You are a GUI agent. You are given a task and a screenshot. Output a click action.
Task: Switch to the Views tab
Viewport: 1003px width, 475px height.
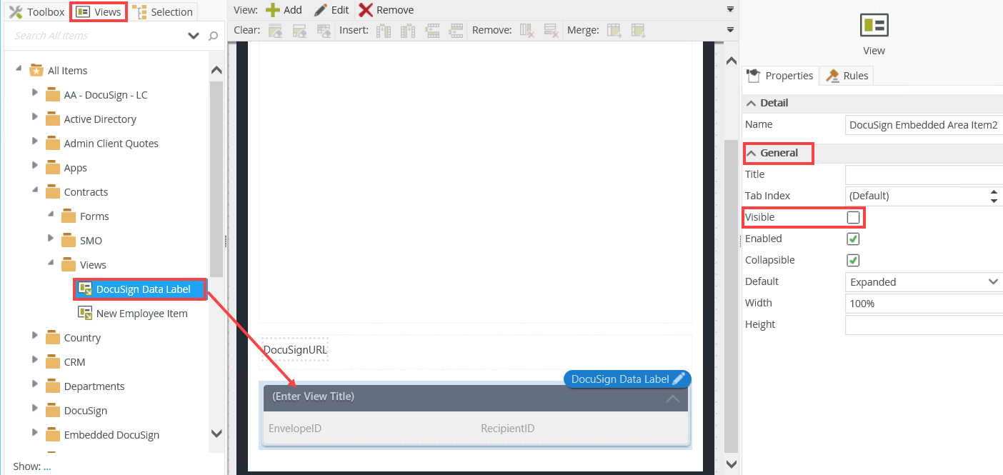tap(99, 11)
